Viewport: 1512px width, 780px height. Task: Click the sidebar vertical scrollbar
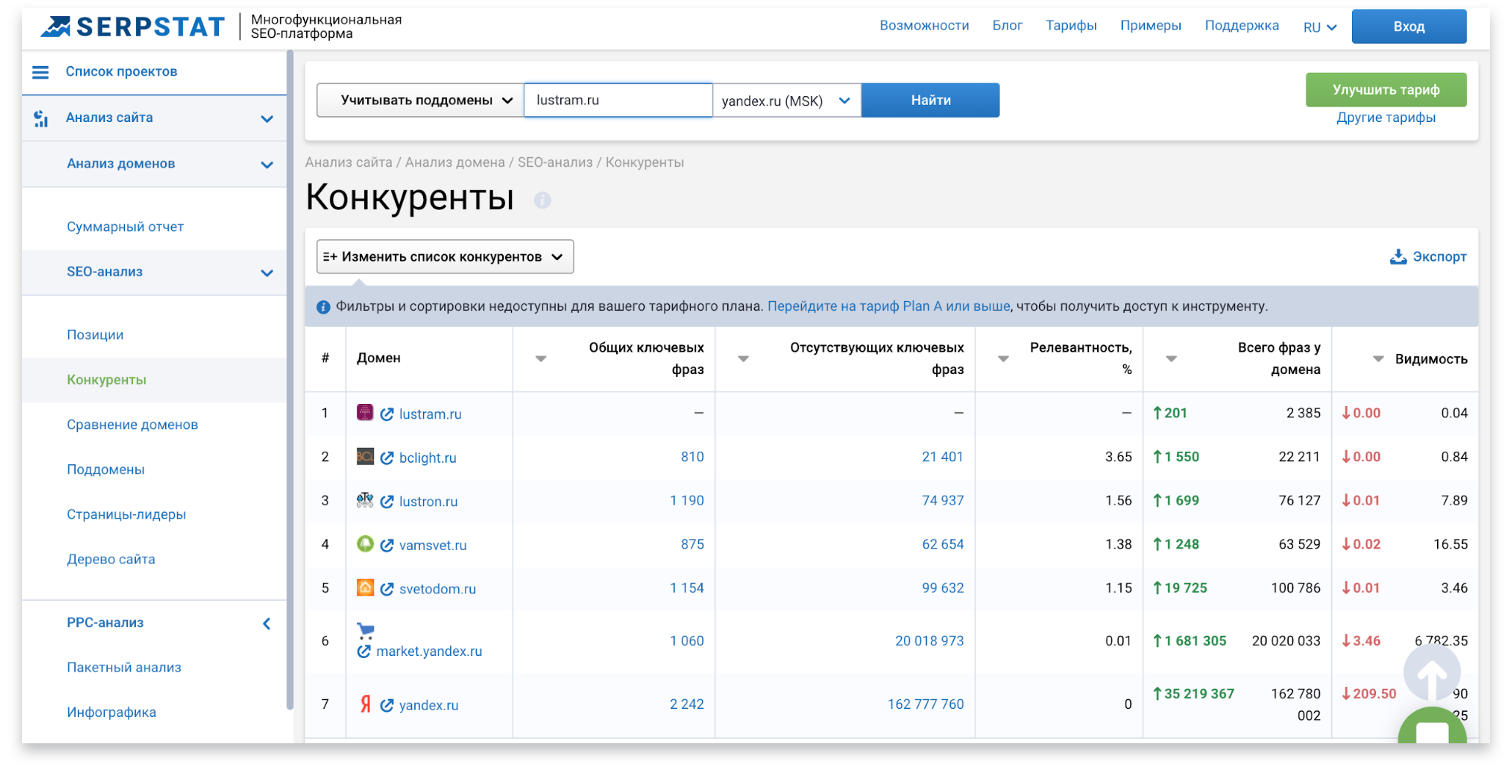click(290, 380)
